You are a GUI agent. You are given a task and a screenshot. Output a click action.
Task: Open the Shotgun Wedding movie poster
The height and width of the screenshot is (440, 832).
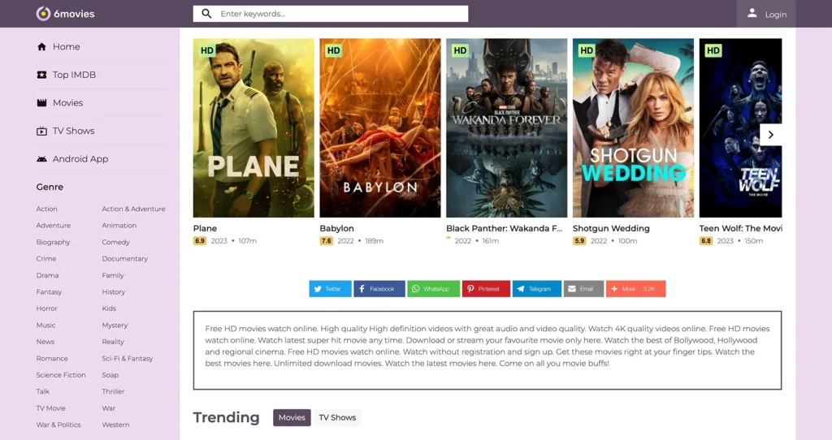[633, 127]
